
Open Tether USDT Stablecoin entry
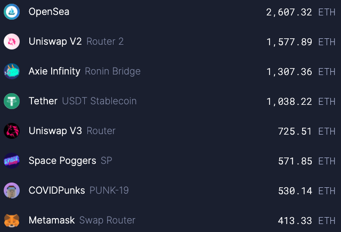tap(82, 101)
